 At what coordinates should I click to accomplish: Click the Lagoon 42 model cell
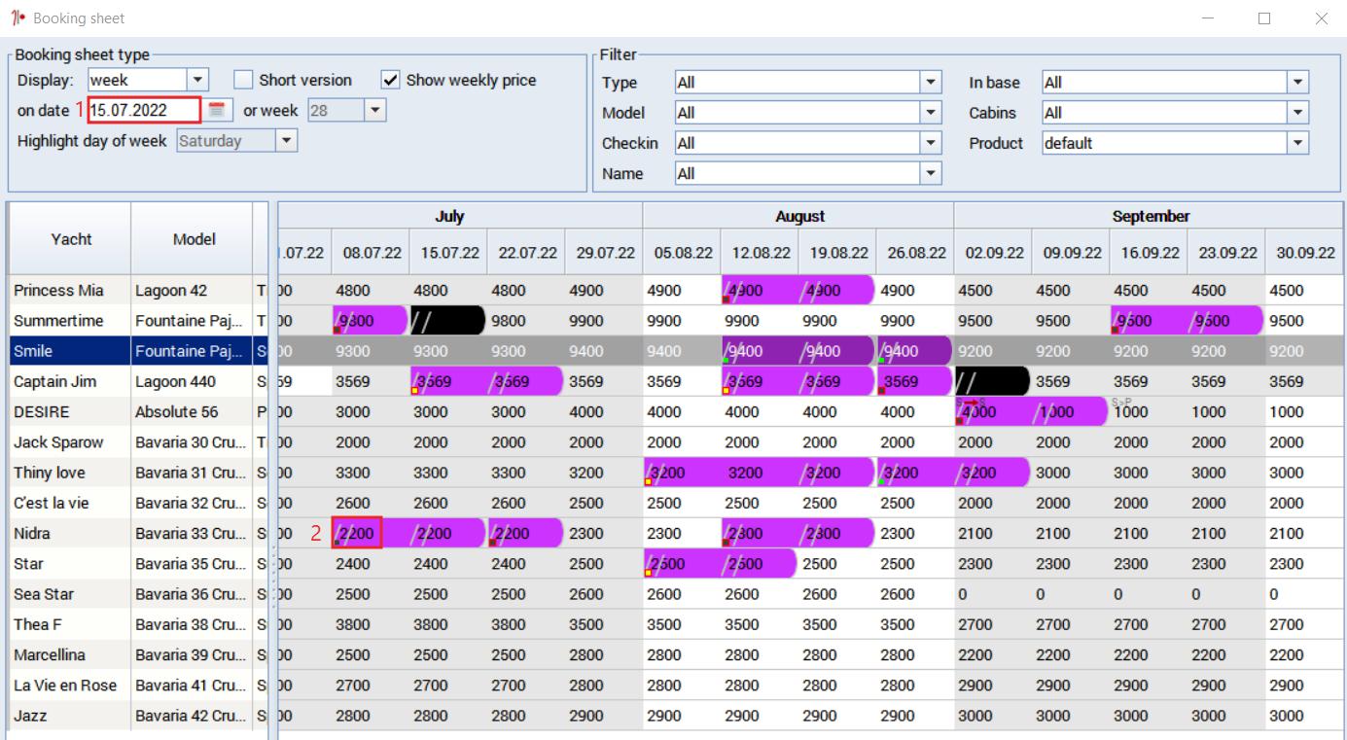193,290
